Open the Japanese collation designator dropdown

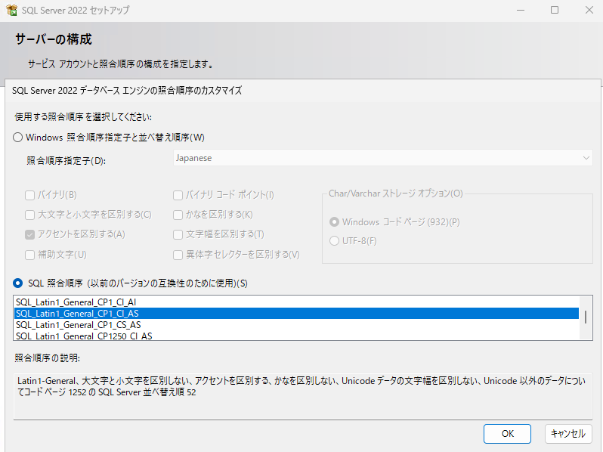[382, 158]
